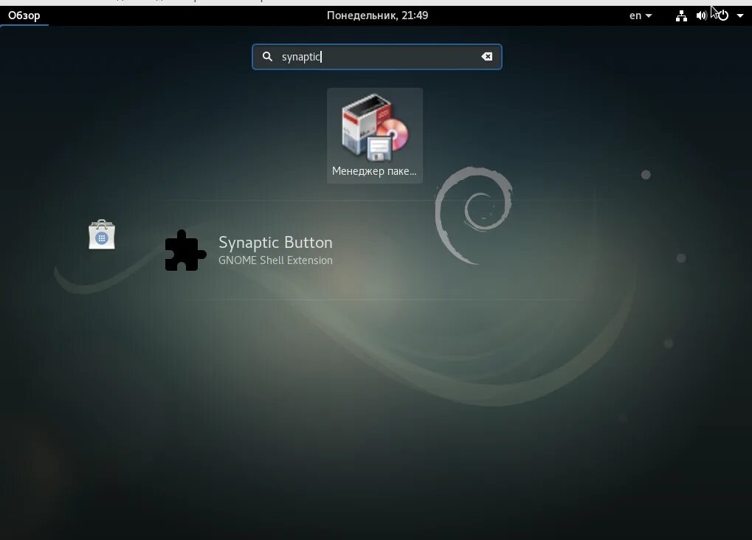Click the GNOME Software shopping bag icon

tap(102, 235)
